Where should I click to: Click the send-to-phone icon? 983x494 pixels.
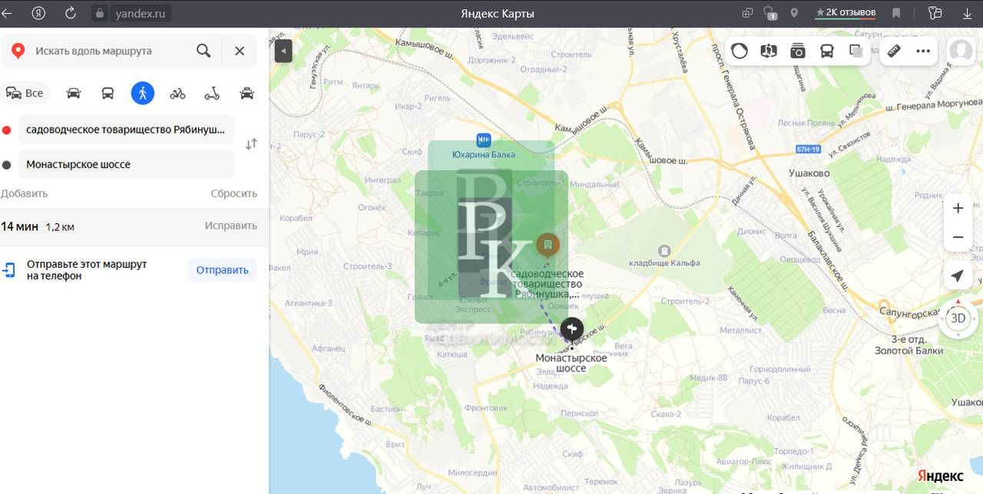click(9, 270)
